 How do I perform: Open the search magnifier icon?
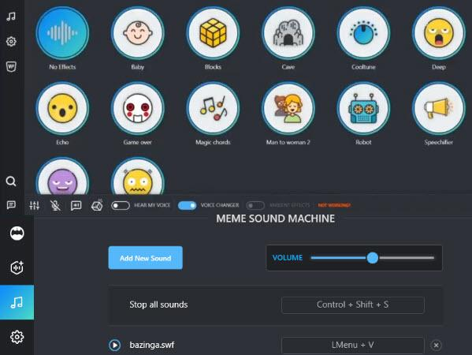pos(11,181)
